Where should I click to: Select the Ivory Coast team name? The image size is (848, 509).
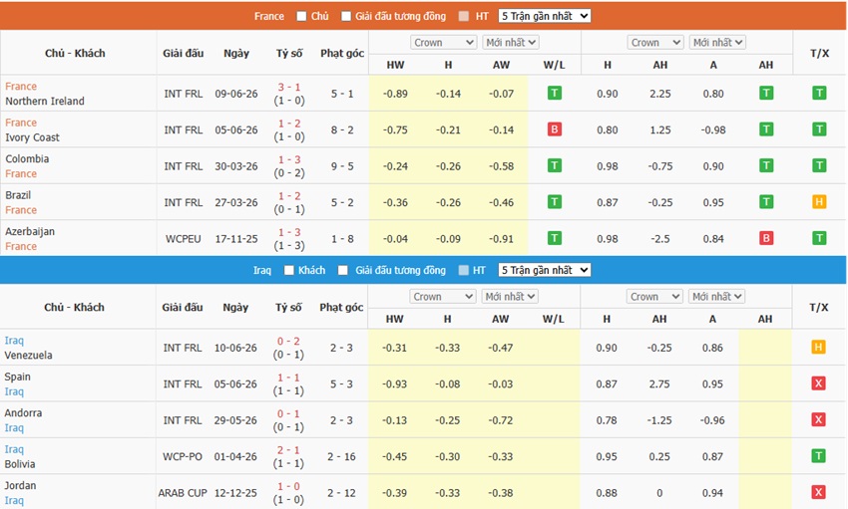(x=33, y=137)
